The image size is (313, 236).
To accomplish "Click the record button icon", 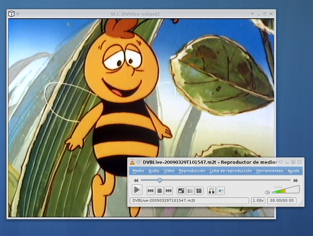I will 220,190.
